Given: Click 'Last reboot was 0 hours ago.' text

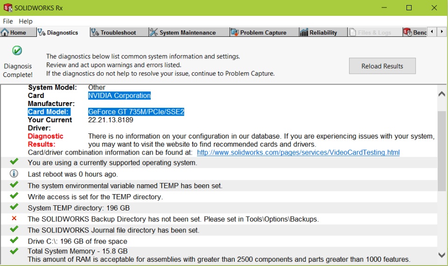Looking at the screenshot, I should pos(73,174).
